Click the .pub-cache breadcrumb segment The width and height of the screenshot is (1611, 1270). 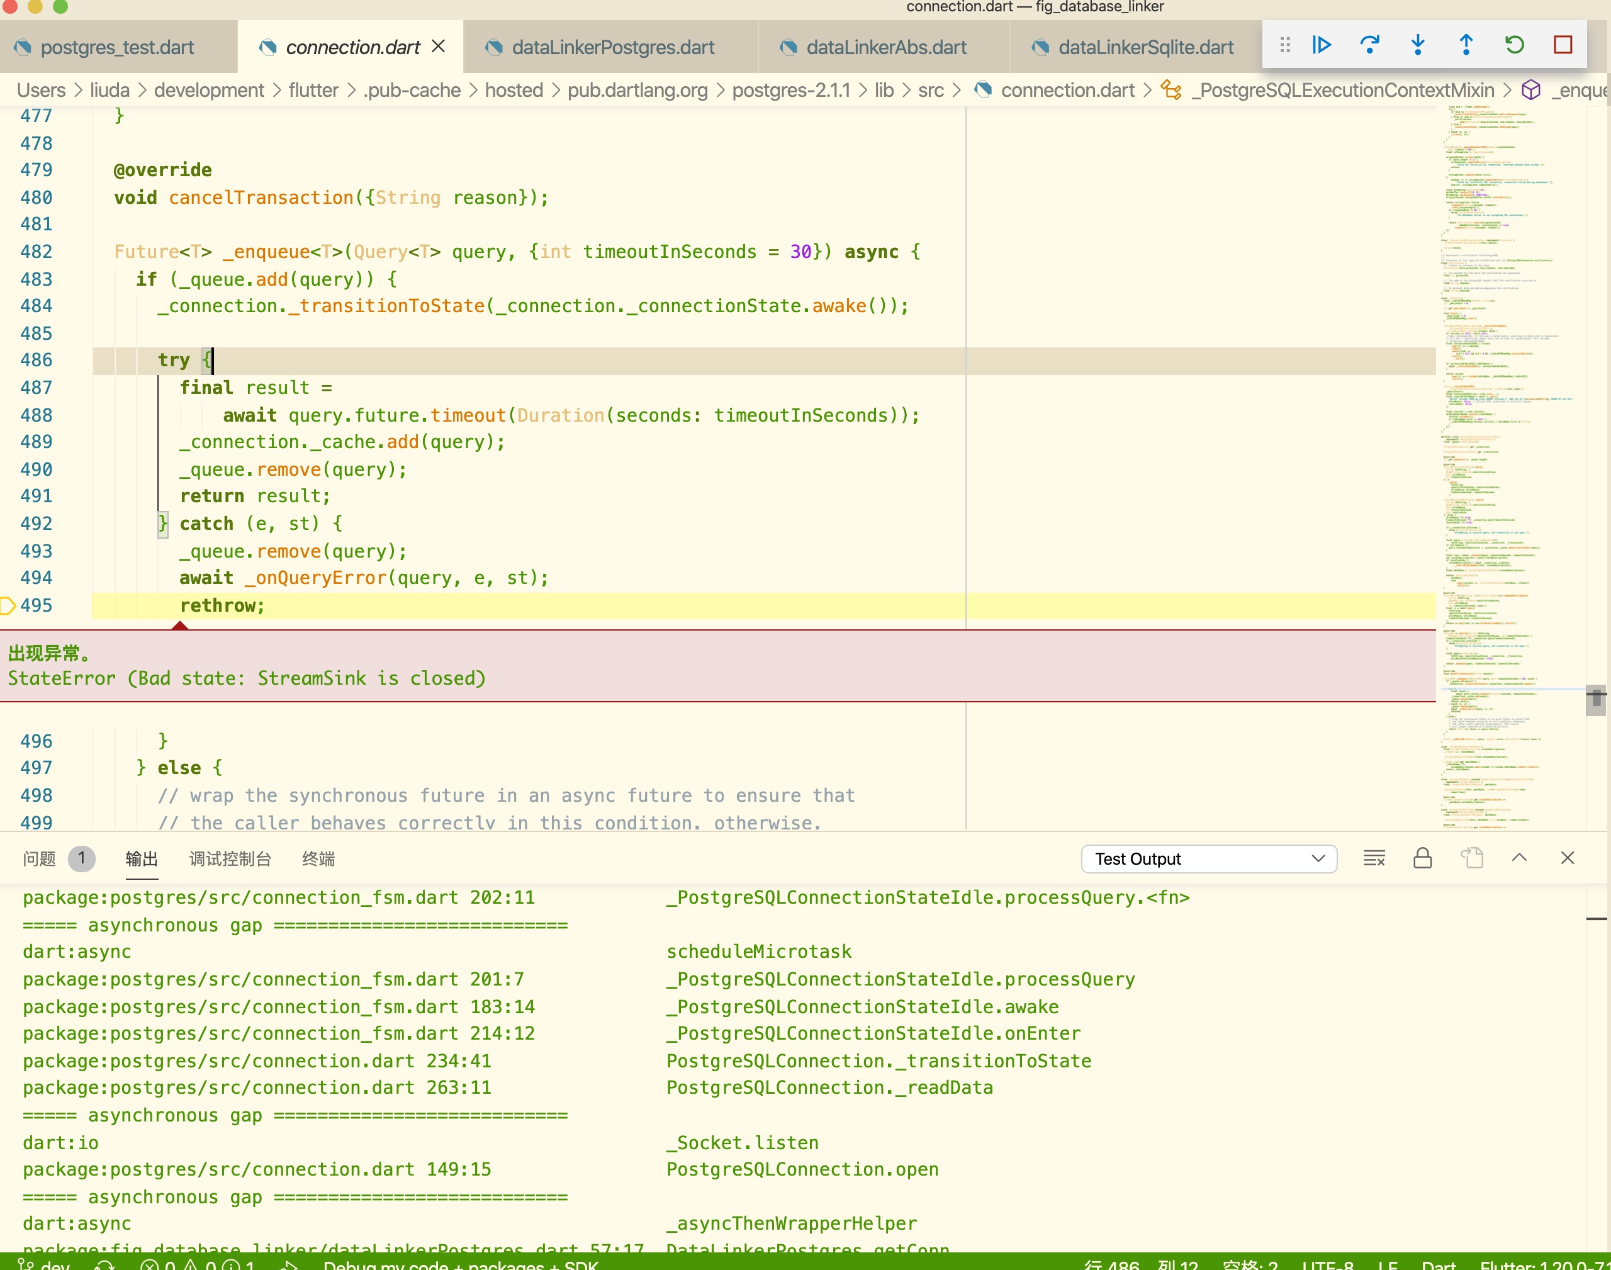412,90
